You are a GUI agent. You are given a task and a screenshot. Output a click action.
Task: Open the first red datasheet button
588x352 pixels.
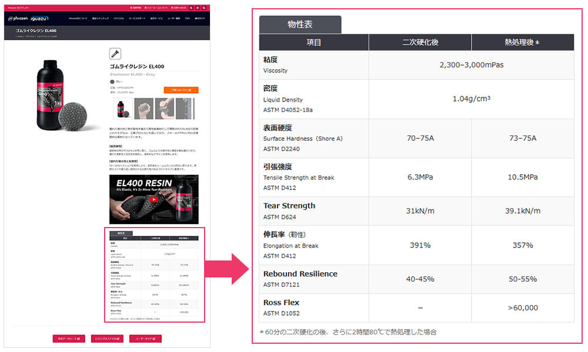[x=69, y=339]
